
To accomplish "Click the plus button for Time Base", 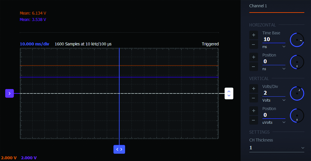I will [253, 35].
